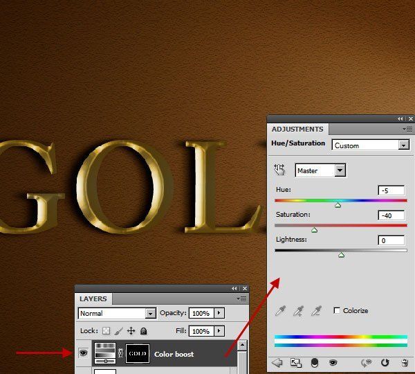The height and width of the screenshot is (374, 415).
Task: Pick the eyedropper tool in Adjustments
Action: [x=280, y=311]
